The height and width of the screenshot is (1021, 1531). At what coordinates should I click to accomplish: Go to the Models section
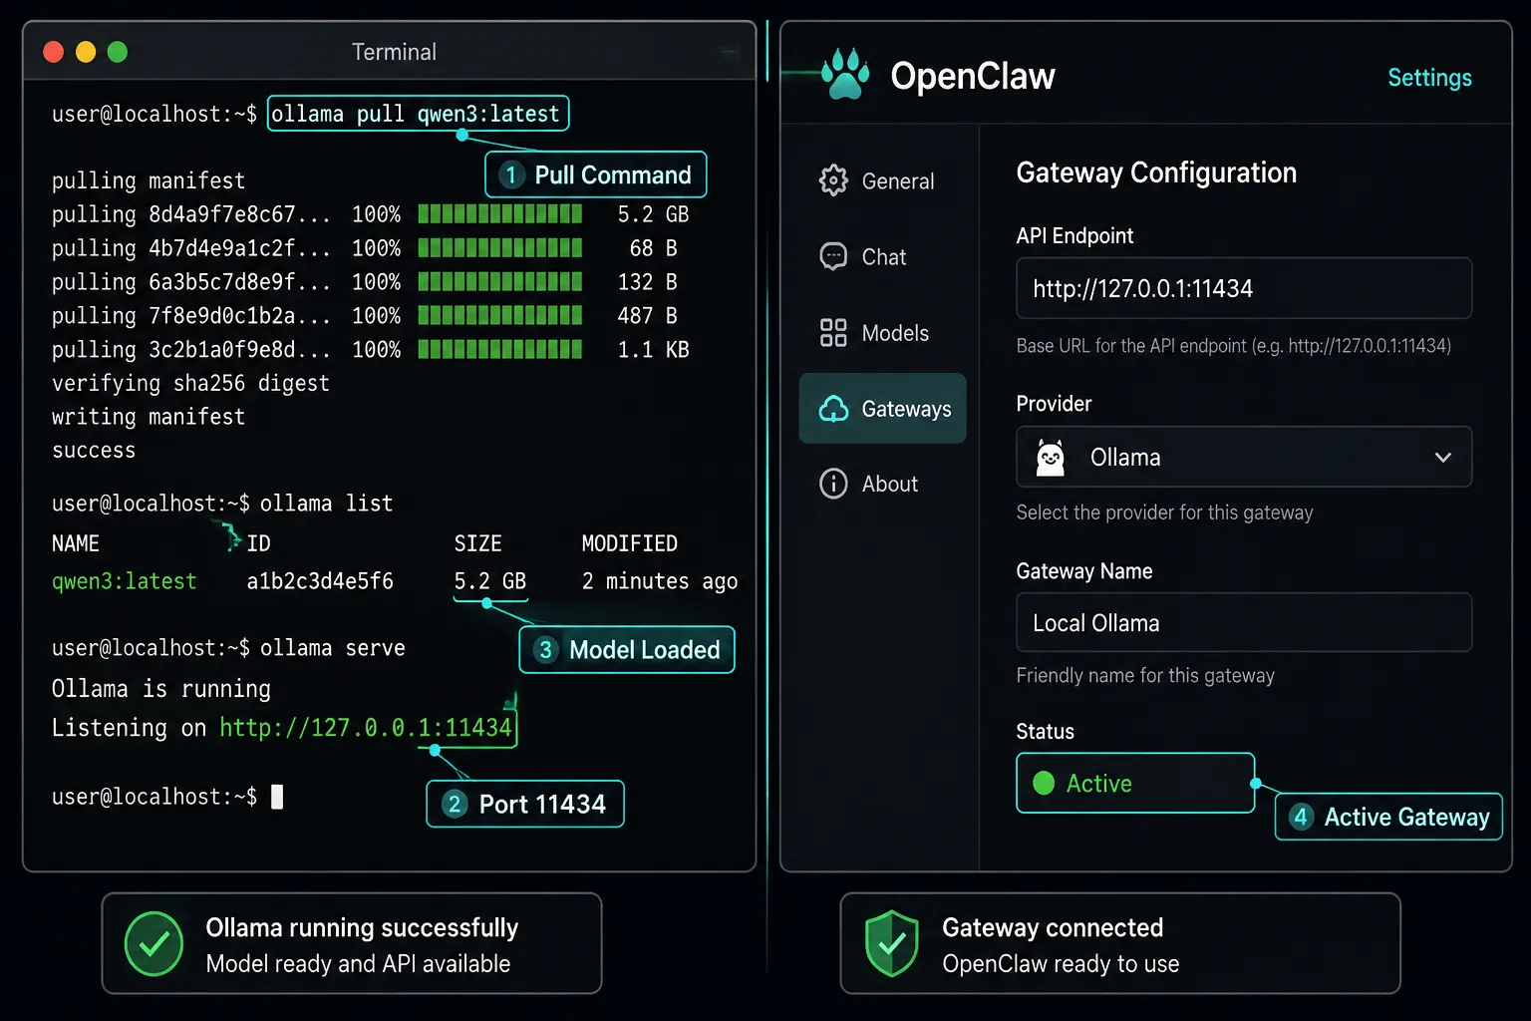click(882, 332)
